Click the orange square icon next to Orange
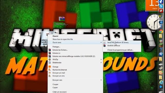The height and width of the screenshot is (93, 165). point(49,67)
